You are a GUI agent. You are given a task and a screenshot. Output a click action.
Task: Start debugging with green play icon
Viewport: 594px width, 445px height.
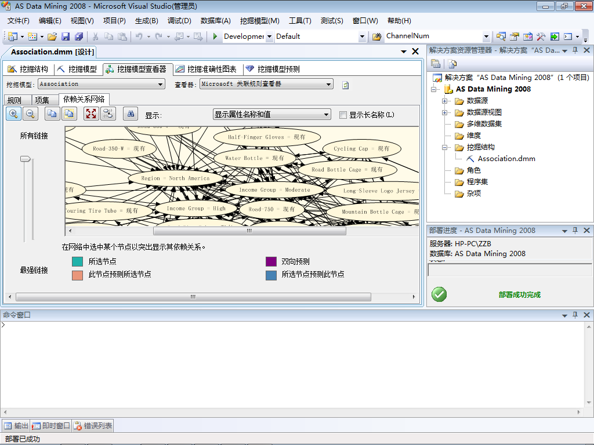215,37
